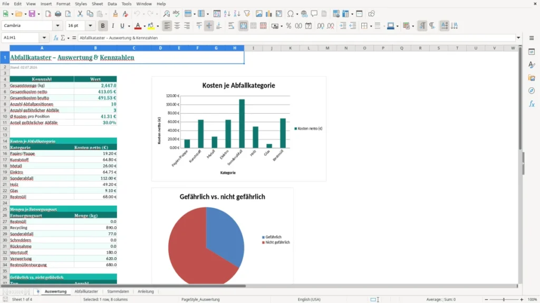Toggle Align Right
540x303 pixels.
click(x=187, y=26)
